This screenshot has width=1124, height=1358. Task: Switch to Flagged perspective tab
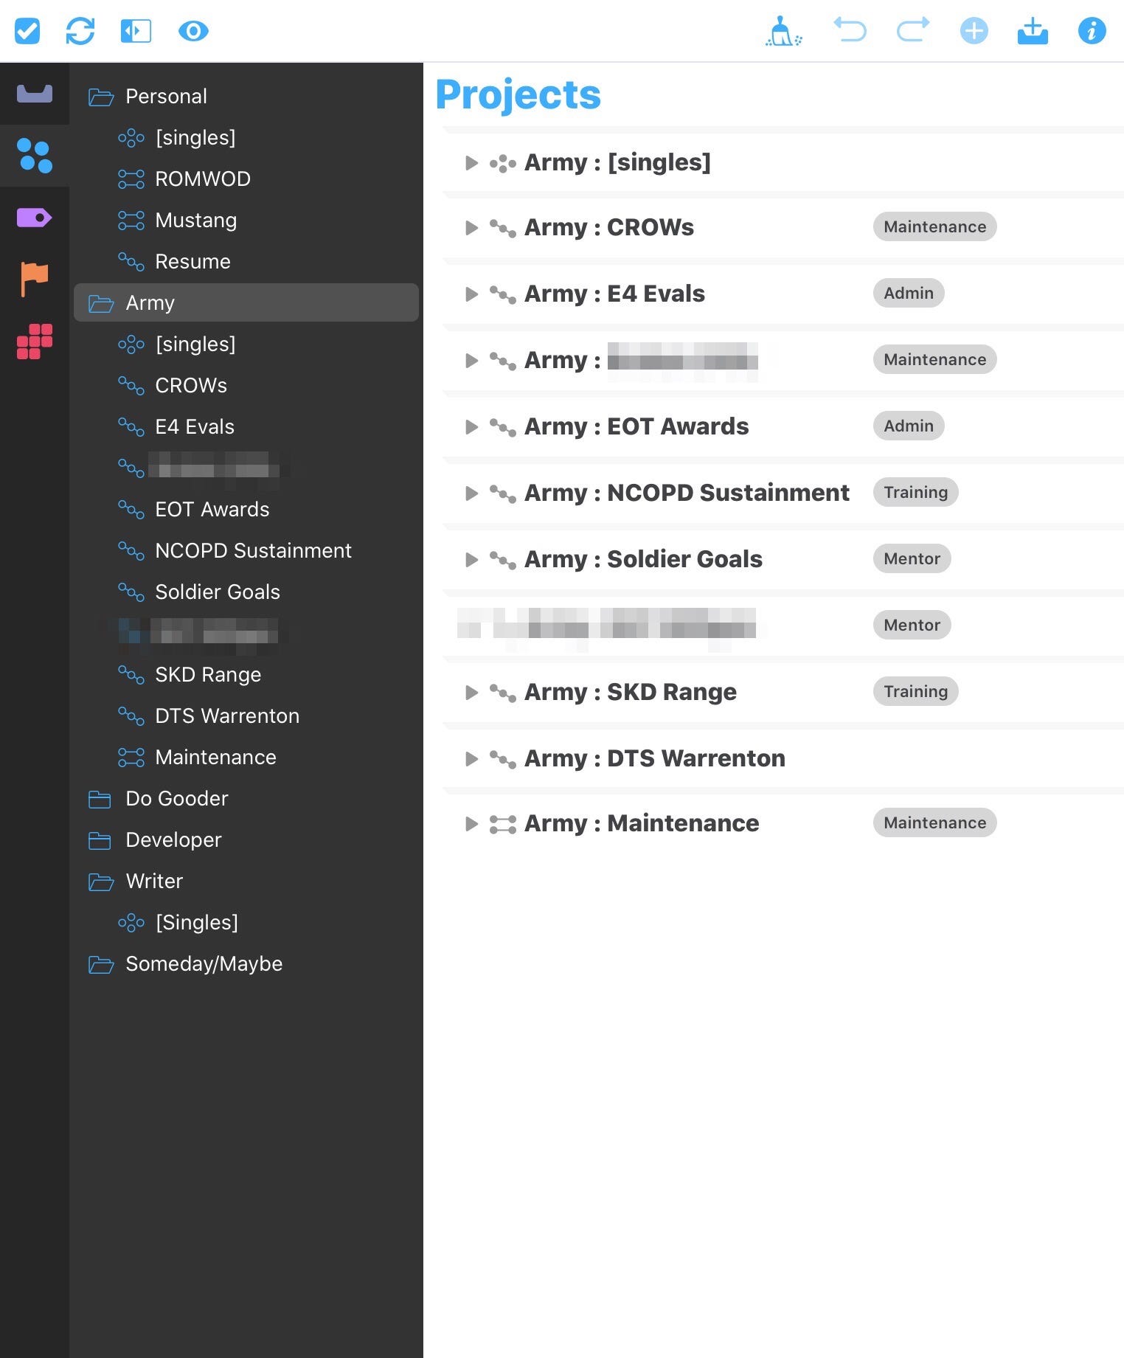coord(35,280)
